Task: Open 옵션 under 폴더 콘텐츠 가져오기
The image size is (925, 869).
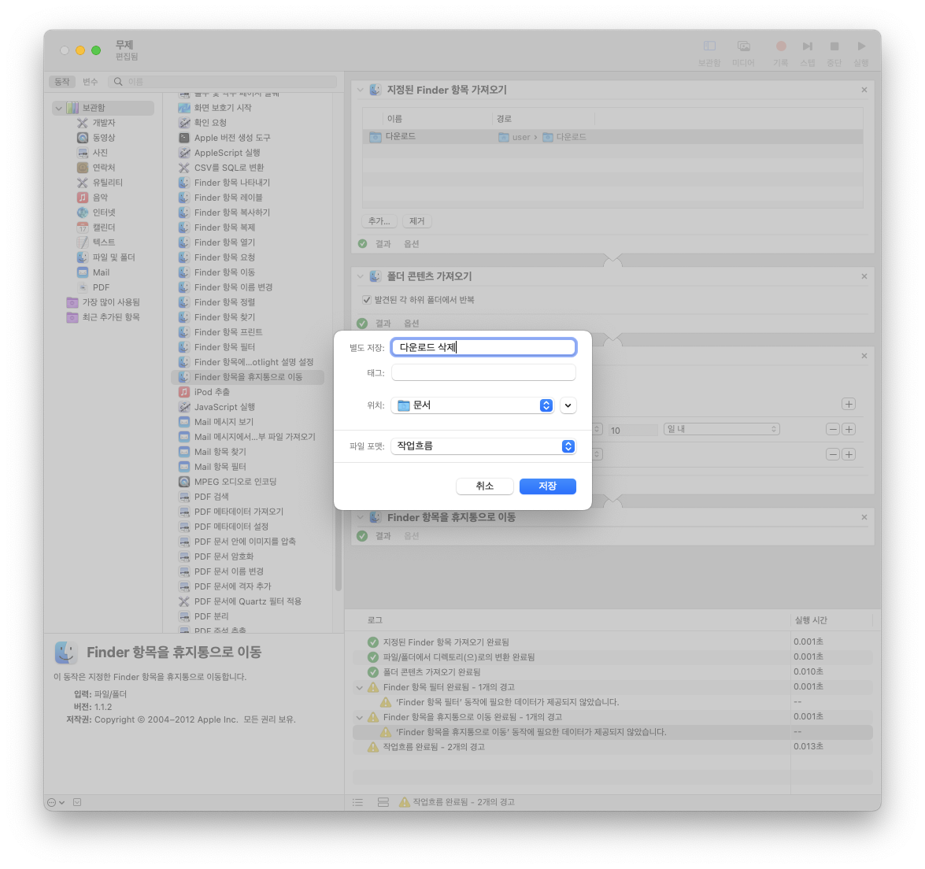Action: [411, 324]
